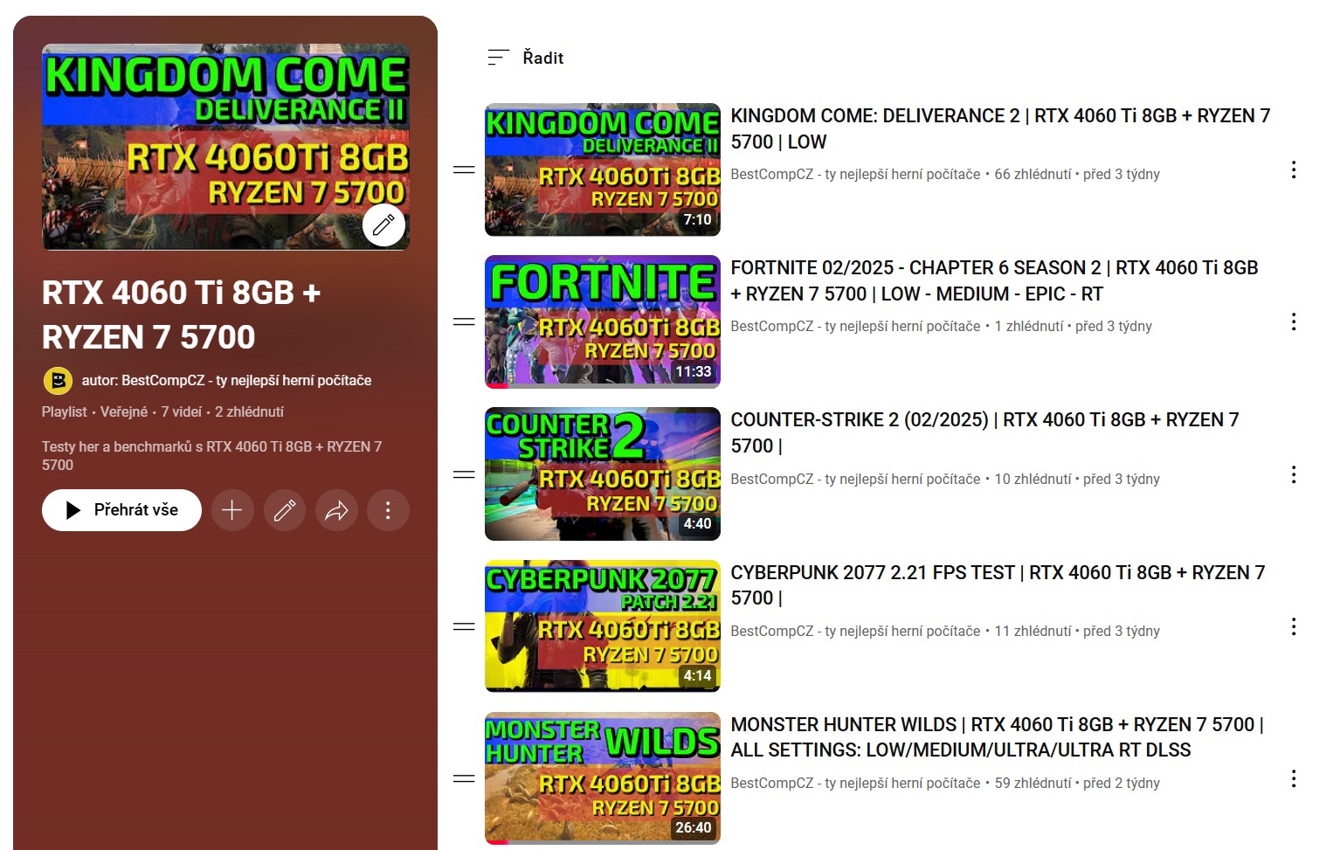
Task: Open title COUNTER-STRIKE 2 (02/2025) link
Action: pos(984,432)
